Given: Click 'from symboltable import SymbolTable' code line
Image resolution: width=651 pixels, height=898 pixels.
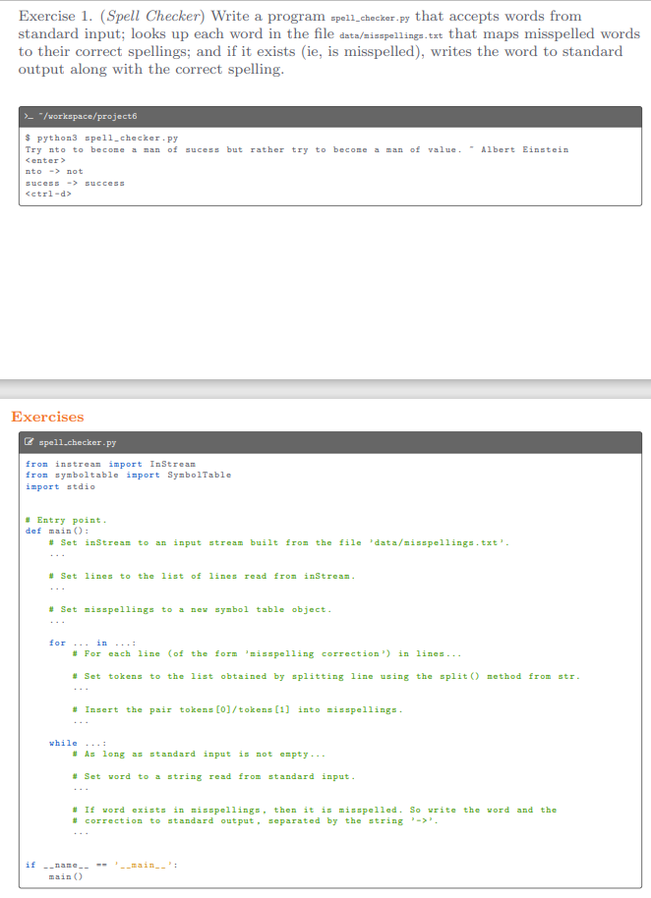Looking at the screenshot, I should tap(129, 475).
